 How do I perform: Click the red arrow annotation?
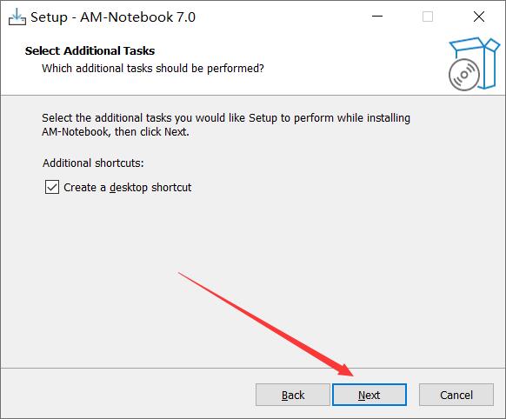point(266,324)
